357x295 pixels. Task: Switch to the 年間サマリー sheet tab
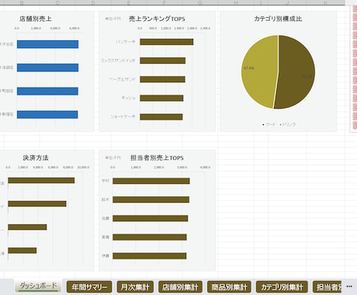(x=89, y=287)
